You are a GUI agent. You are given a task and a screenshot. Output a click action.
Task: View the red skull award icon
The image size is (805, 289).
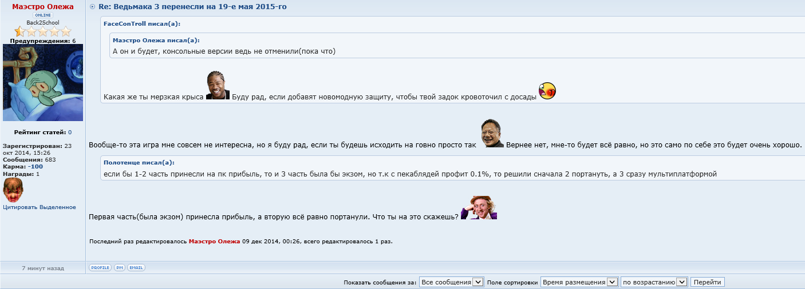pyautogui.click(x=12, y=189)
